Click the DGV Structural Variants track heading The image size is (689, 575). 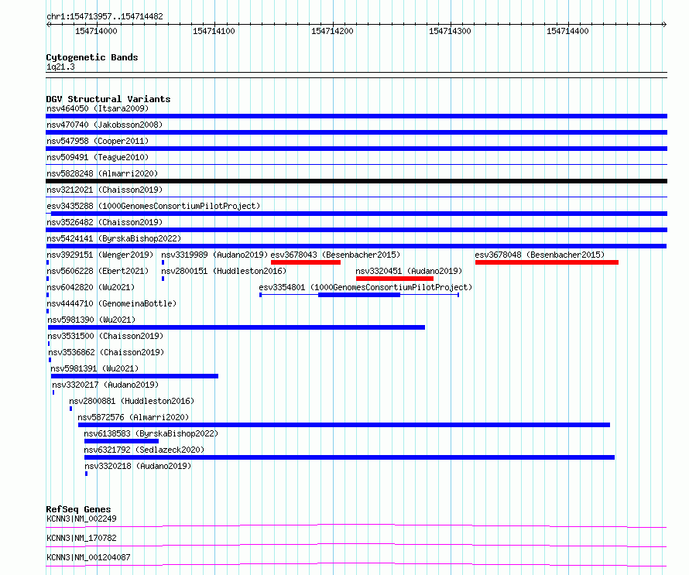click(x=108, y=99)
